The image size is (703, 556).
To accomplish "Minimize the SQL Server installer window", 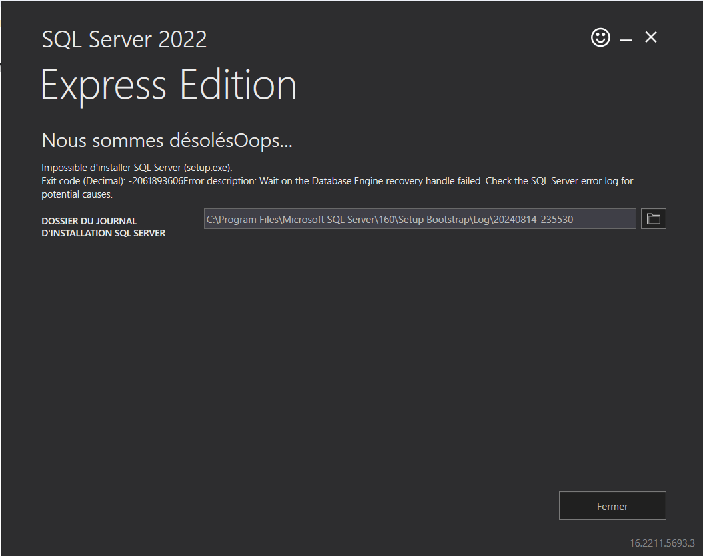I will [x=626, y=40].
